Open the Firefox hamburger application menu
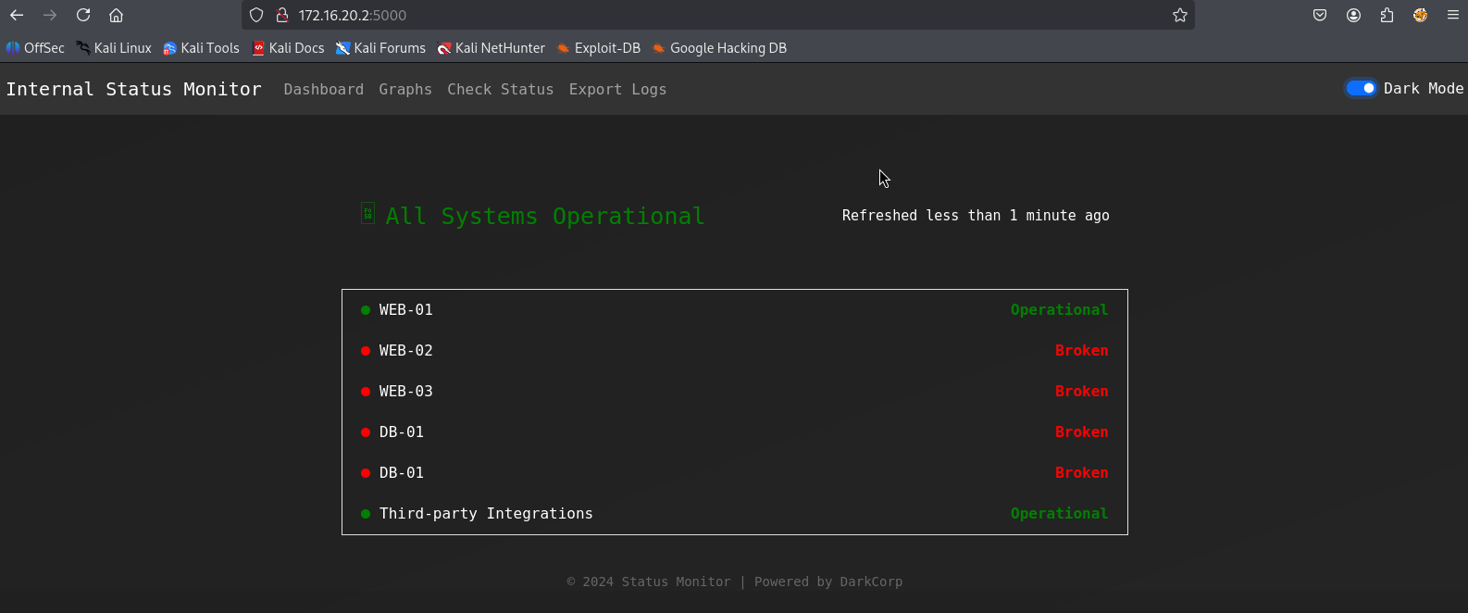Image resolution: width=1468 pixels, height=613 pixels. click(1452, 15)
